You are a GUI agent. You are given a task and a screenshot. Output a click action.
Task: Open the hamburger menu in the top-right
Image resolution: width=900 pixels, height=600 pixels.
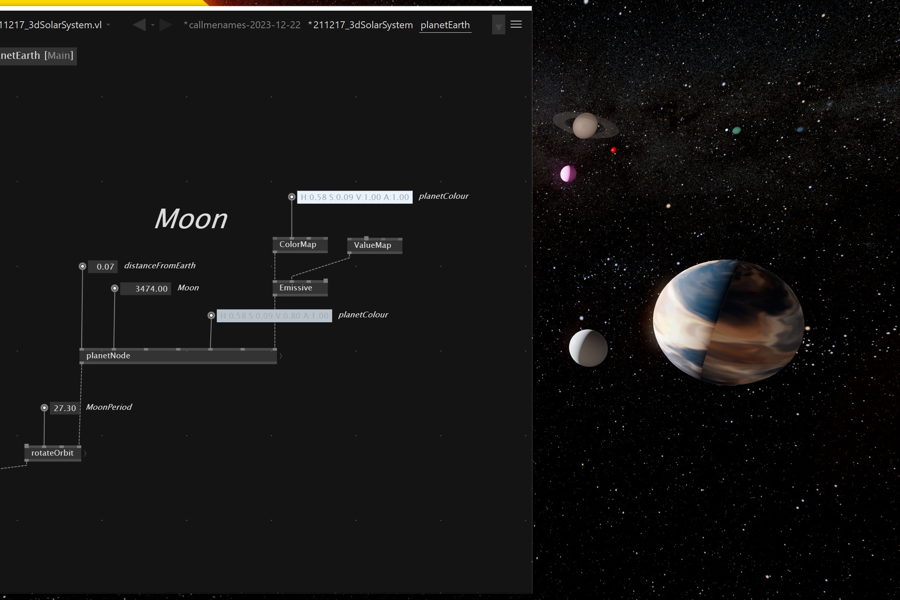516,25
